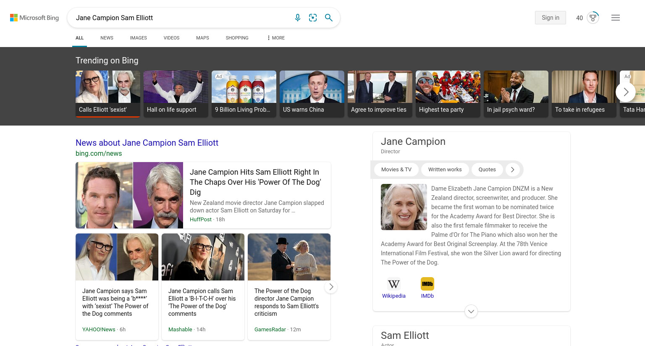Click the Trending on Bing heading
The image size is (645, 346).
coord(107,60)
